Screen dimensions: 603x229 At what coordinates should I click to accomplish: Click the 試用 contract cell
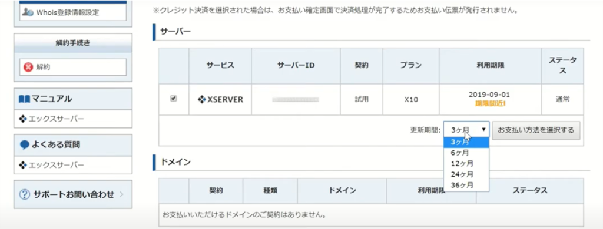coord(362,99)
